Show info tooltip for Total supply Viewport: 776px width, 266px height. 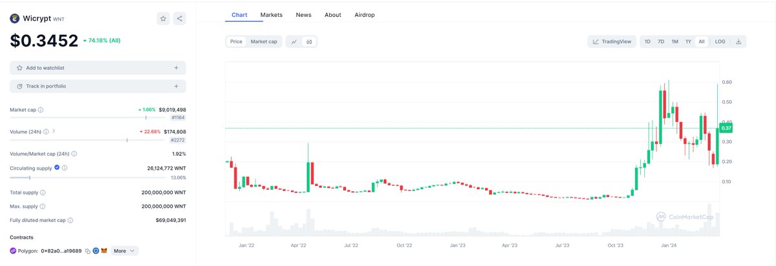click(x=43, y=192)
